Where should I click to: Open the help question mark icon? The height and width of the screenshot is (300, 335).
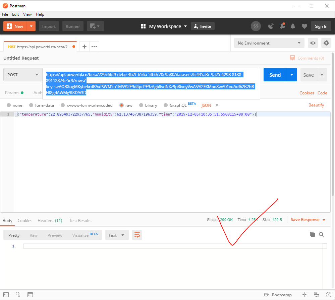pyautogui.click(x=328, y=295)
